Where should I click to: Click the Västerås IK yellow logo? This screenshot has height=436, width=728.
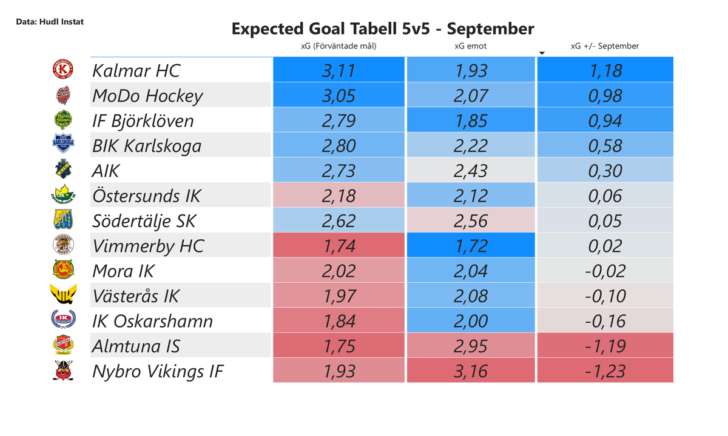pos(63,296)
